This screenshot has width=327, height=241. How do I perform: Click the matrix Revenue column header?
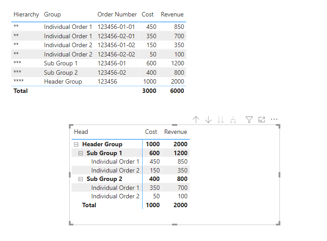(175, 132)
